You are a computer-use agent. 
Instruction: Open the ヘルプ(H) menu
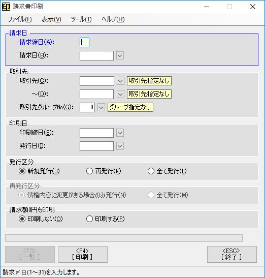(x=113, y=19)
